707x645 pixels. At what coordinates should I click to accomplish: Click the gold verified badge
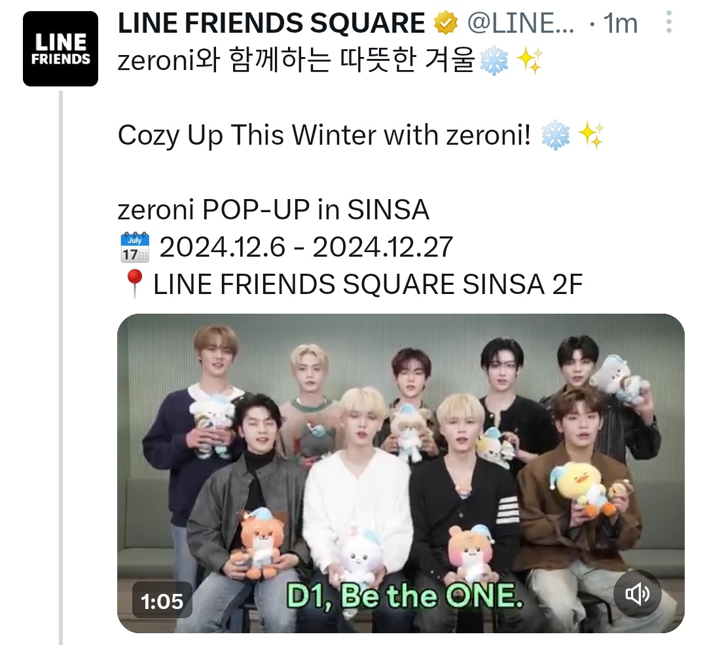click(446, 23)
